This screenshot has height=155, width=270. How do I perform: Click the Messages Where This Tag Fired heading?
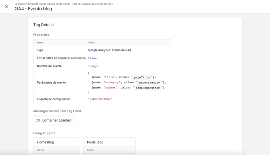click(x=57, y=111)
